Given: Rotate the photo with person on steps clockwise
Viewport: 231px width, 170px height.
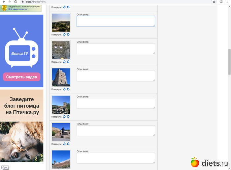Looking at the screenshot, I should coord(68,144).
